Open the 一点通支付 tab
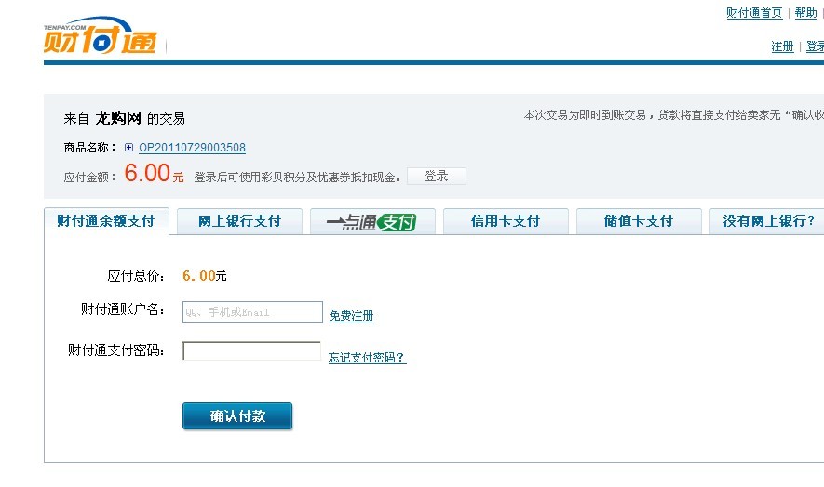Viewport: 824px width, 487px height. (x=372, y=221)
